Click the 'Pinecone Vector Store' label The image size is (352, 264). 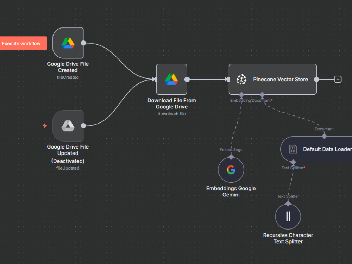(x=281, y=80)
